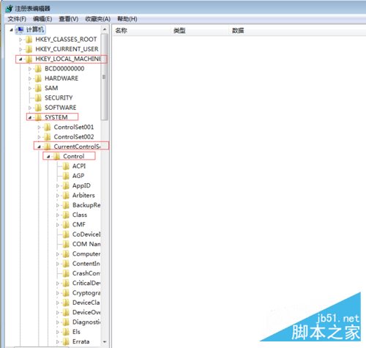366x348 pixels.
Task: Open the 文件(F) menu
Action: (x=17, y=19)
